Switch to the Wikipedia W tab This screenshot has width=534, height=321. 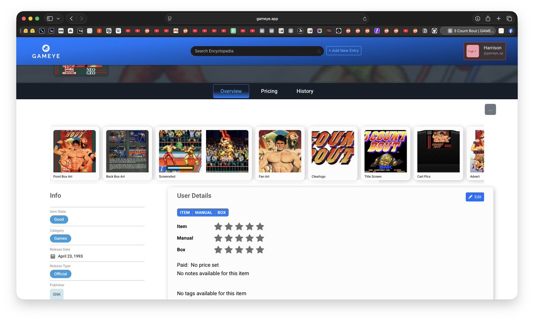(118, 31)
